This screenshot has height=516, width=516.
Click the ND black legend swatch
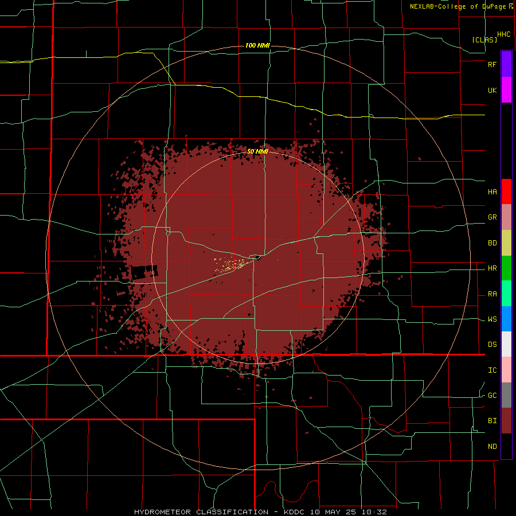[x=506, y=446]
